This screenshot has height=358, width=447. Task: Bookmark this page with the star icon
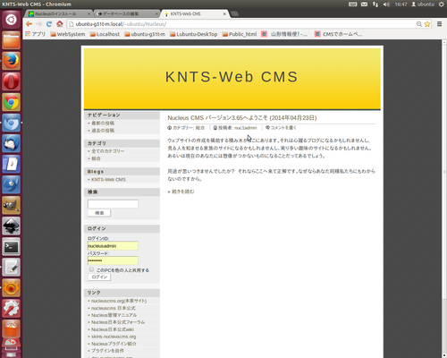point(427,24)
